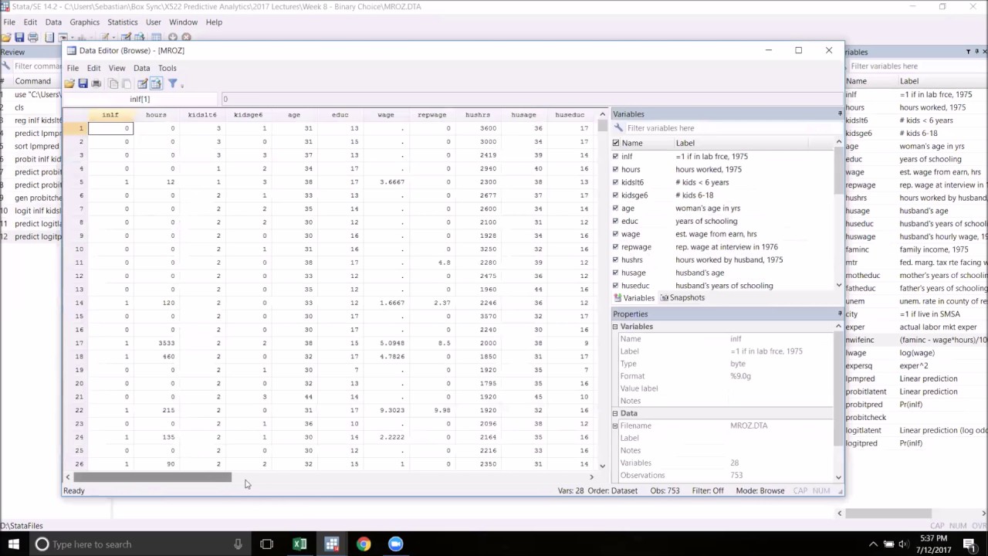The height and width of the screenshot is (556, 988).
Task: Expand the Filename property row
Action: 615,425
